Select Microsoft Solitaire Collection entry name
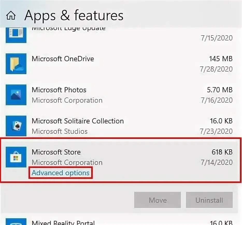The height and width of the screenshot is (225, 242). point(77,121)
